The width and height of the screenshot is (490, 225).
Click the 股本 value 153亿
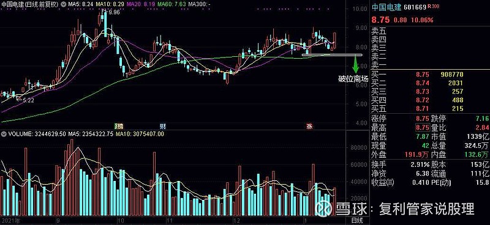coord(480,164)
